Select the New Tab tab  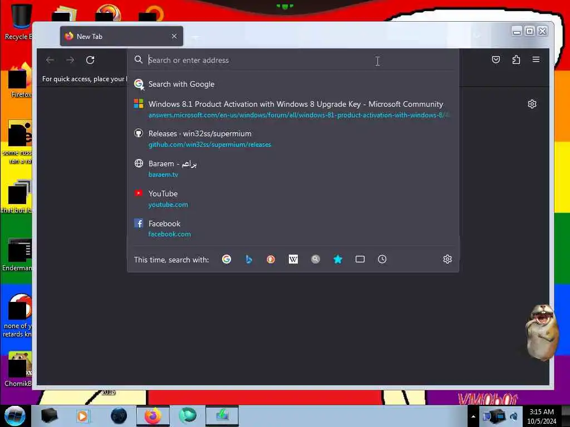click(121, 36)
